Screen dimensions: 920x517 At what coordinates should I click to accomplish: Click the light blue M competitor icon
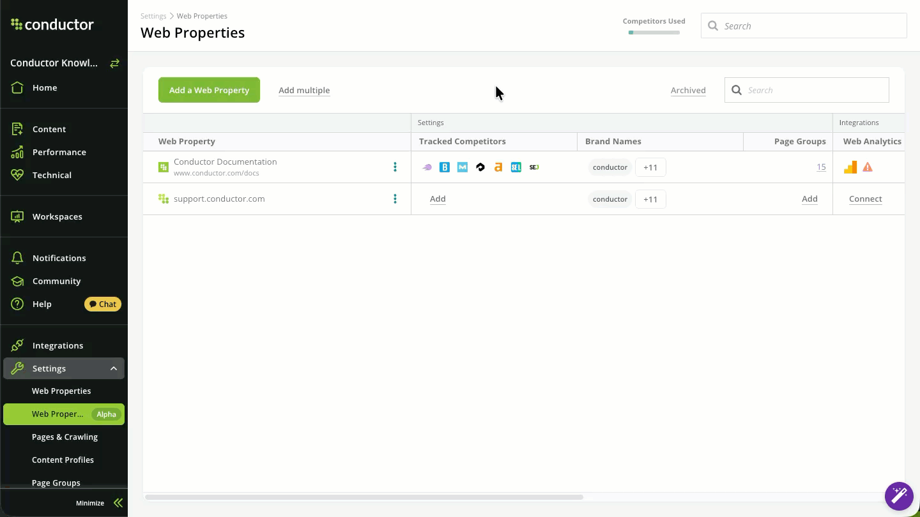463,167
